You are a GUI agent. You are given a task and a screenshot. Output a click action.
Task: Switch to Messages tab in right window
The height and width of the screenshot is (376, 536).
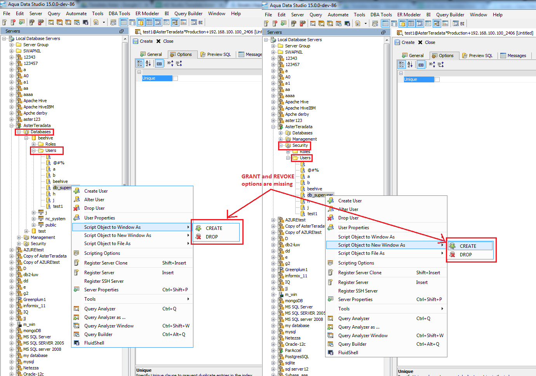[x=513, y=56]
